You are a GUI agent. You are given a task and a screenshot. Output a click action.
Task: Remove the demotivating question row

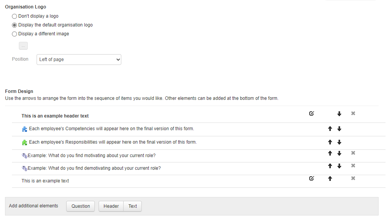tap(353, 166)
